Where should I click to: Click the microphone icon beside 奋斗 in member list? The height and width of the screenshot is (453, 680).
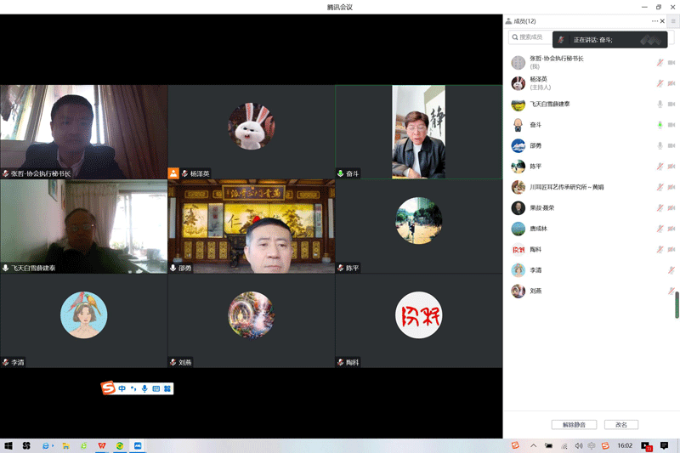660,125
